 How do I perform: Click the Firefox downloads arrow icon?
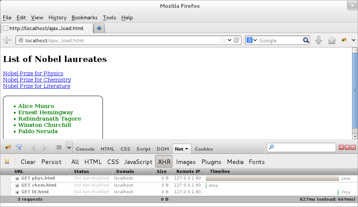[318, 40]
